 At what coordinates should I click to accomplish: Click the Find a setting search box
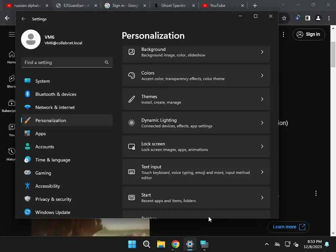[67, 62]
